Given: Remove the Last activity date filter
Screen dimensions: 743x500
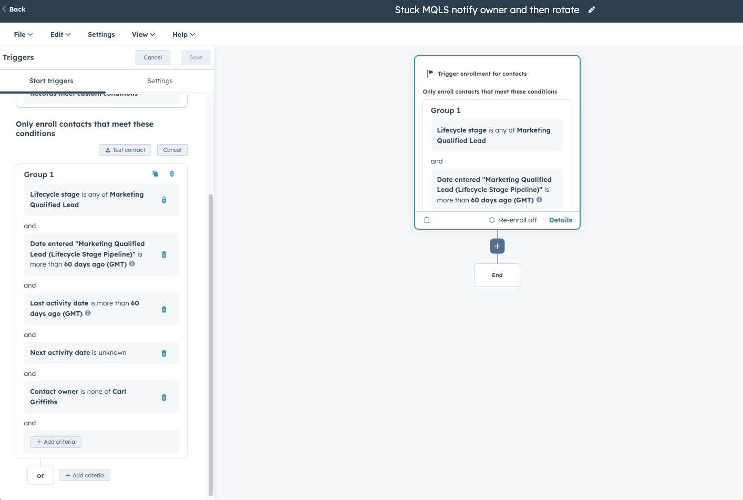Looking at the screenshot, I should [x=164, y=309].
